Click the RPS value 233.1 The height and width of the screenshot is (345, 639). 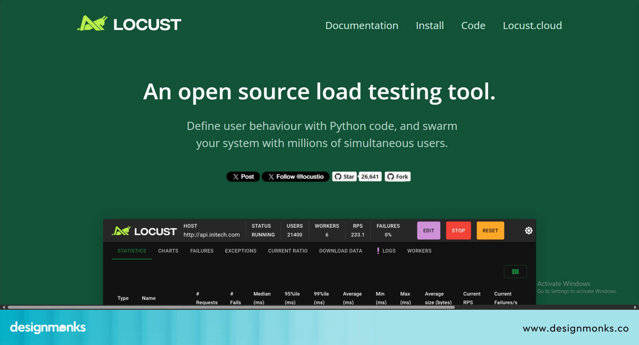358,235
